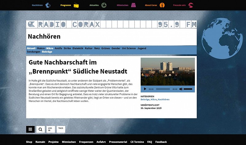Image resolution: width=246 pixels, height=145 pixels.
Task: Open the Mitmischen top navigation item
Action: click(122, 5)
